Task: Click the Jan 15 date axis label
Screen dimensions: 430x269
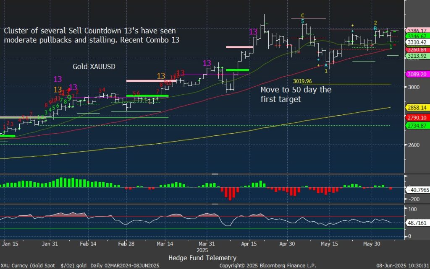Action: click(10, 243)
